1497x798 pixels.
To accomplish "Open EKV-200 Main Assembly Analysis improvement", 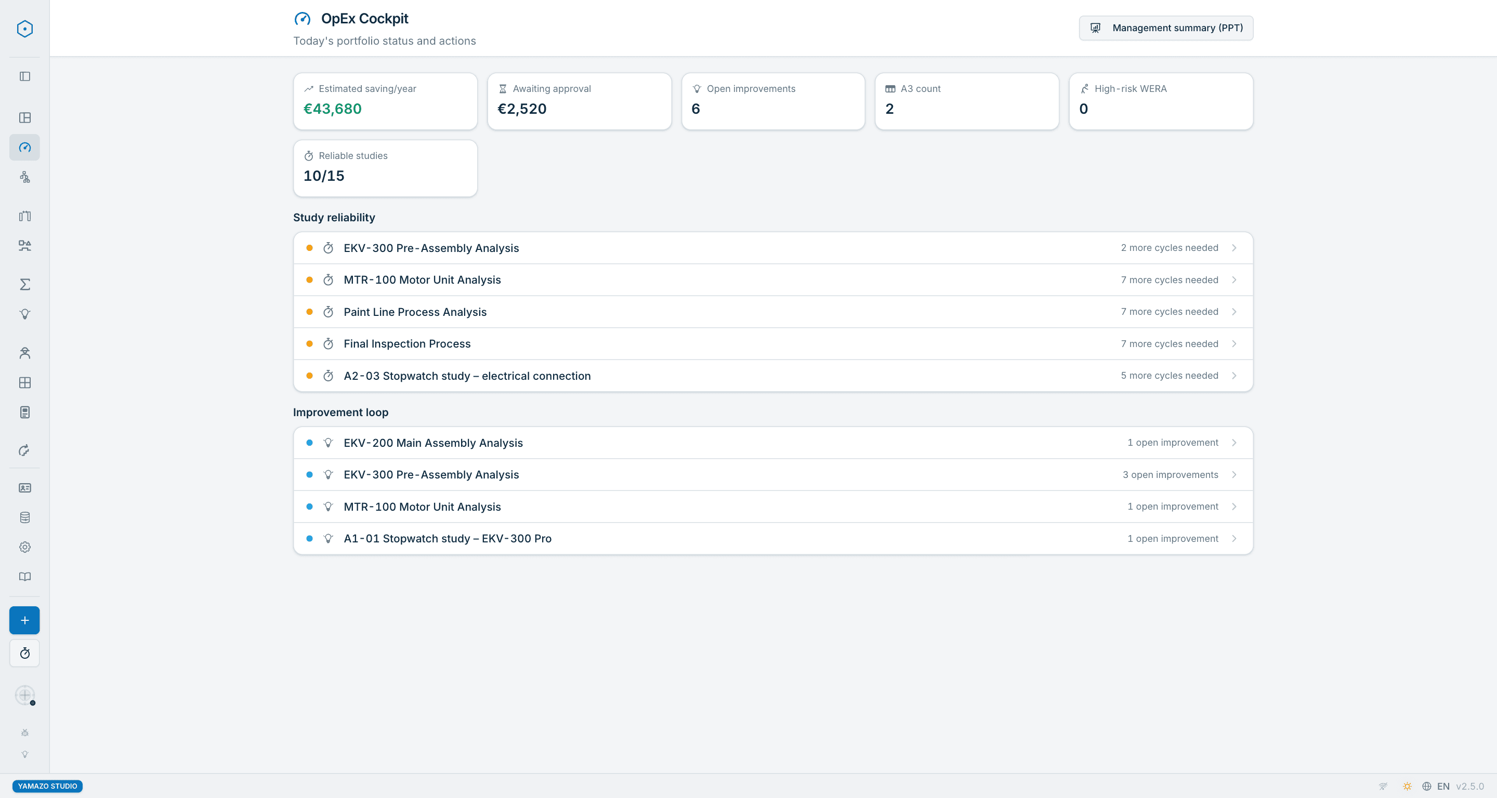I will click(773, 443).
